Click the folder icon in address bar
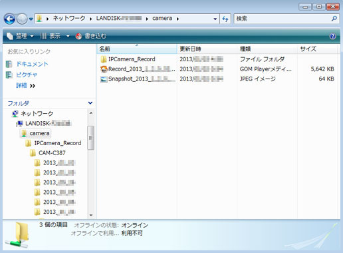Image resolution: width=343 pixels, height=253 pixels. tap(39, 19)
